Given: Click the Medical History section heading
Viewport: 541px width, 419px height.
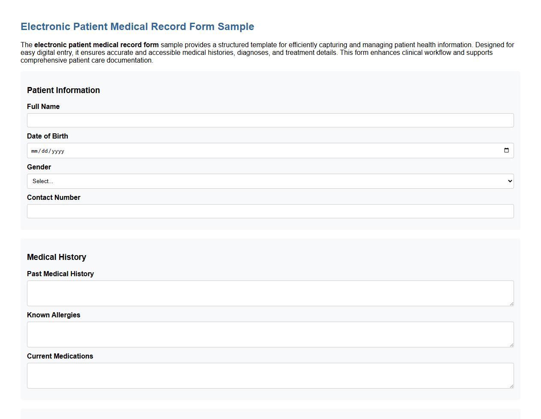Looking at the screenshot, I should 57,257.
